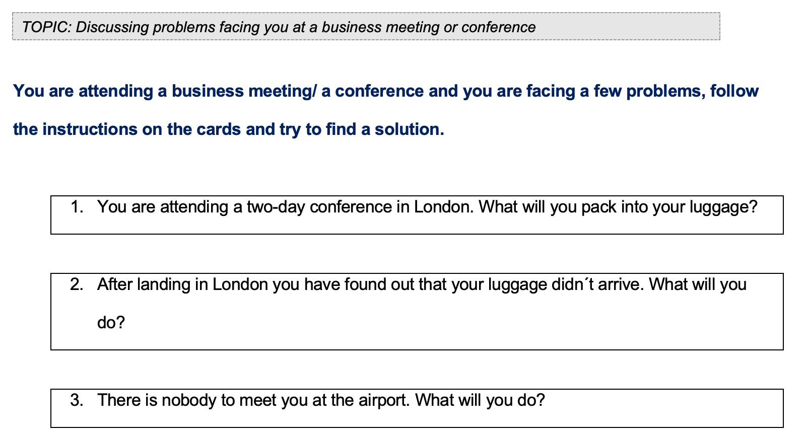The width and height of the screenshot is (806, 435).
Task: Click the TOPIC header banner text
Action: [x=278, y=27]
